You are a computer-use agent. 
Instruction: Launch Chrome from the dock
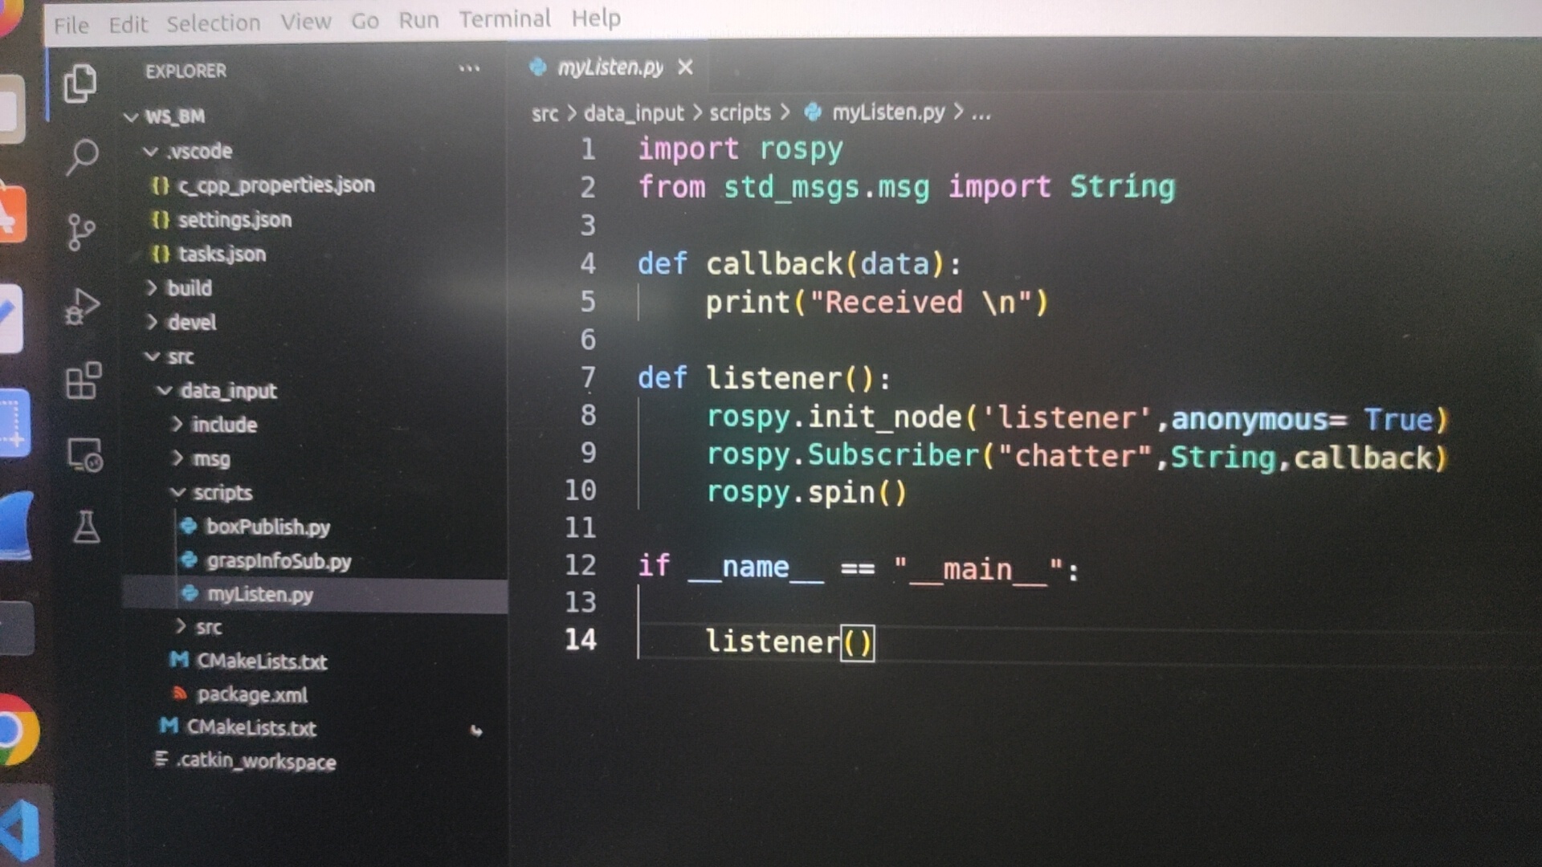coord(16,731)
